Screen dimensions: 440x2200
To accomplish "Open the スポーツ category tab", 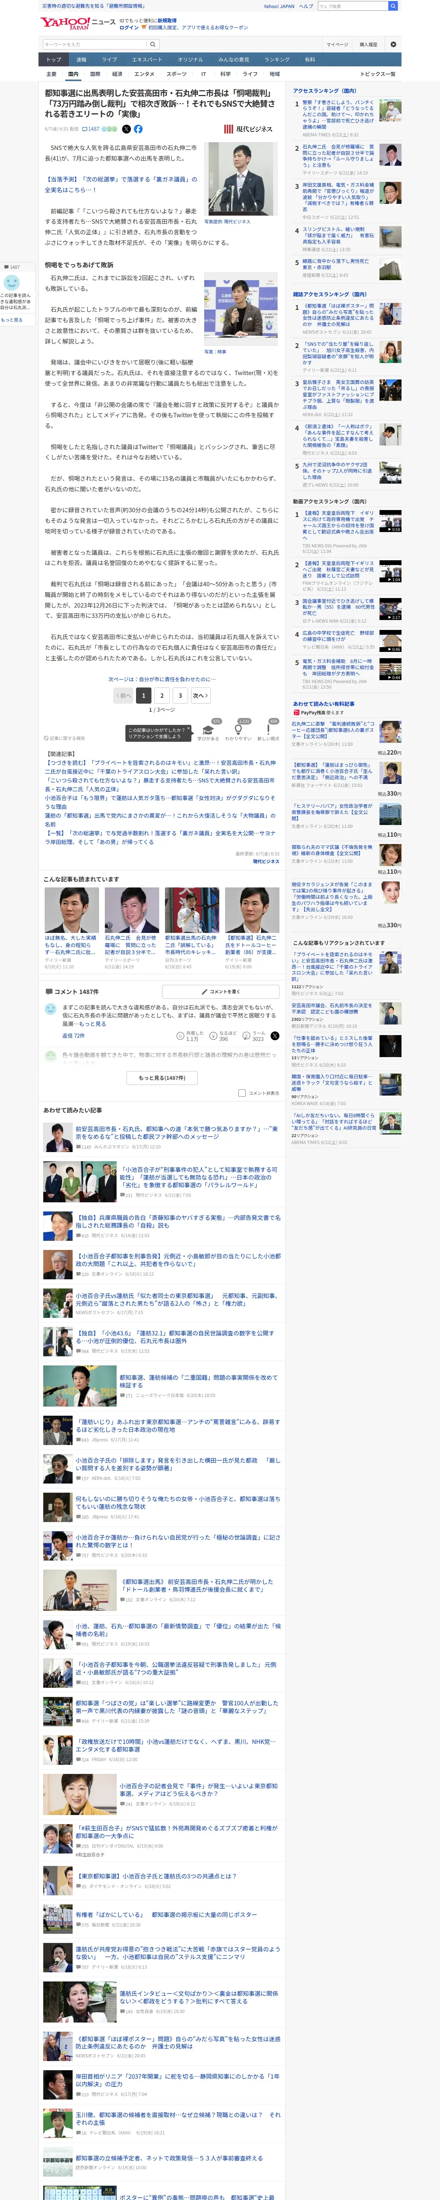I will click(177, 74).
